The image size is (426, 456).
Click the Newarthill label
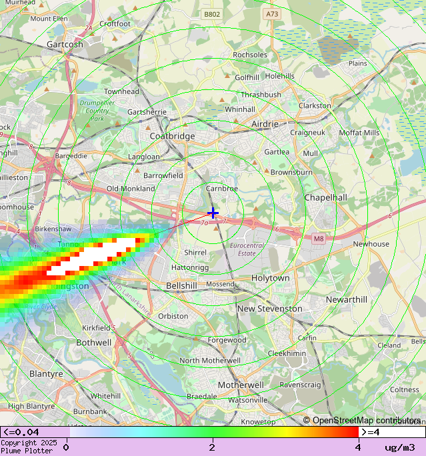pyautogui.click(x=346, y=299)
